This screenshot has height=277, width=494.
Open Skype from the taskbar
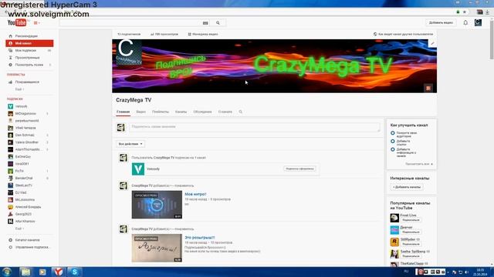(x=75, y=272)
